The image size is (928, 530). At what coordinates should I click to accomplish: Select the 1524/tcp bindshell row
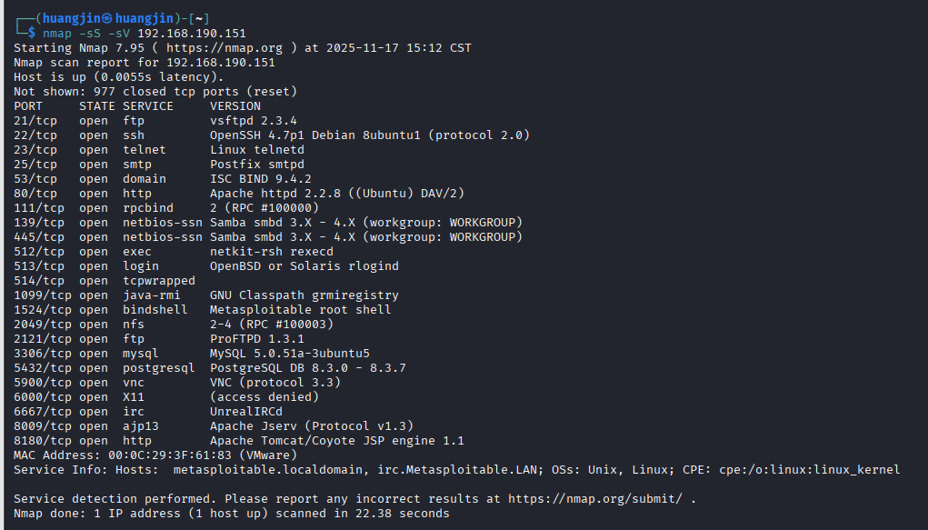coord(203,310)
